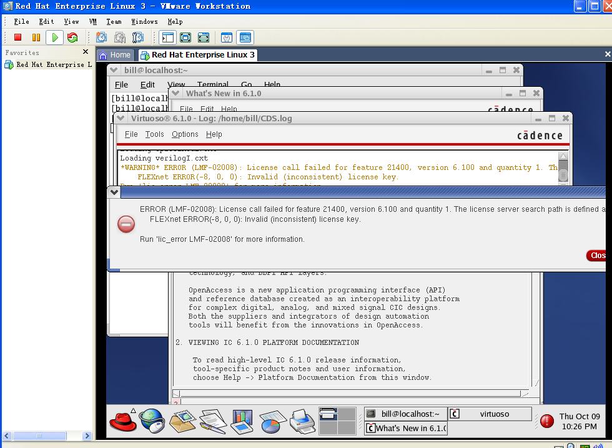Open window menu arrow of error dialog
612x448 pixels.
[x=114, y=192]
